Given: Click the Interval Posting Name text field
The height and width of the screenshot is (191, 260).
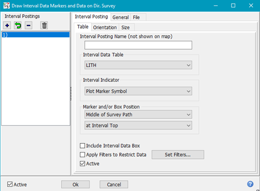Looking at the screenshot, I should pos(138,45).
